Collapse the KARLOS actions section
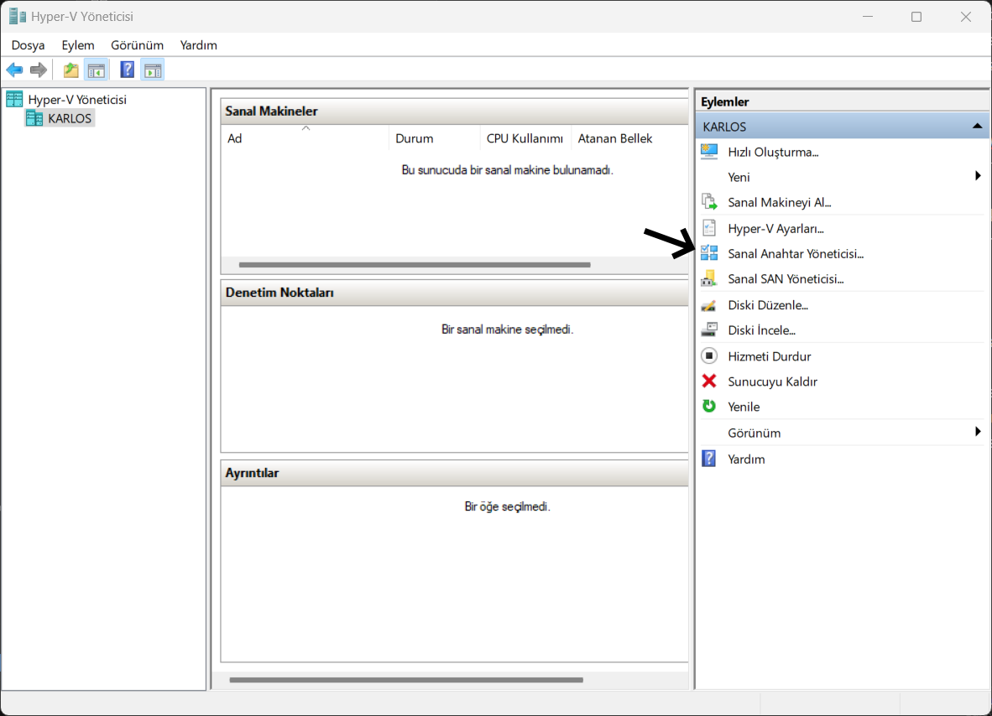Viewport: 992px width, 716px height. 977,127
